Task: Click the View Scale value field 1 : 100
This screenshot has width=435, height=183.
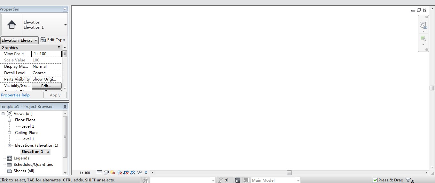Action: pos(46,54)
